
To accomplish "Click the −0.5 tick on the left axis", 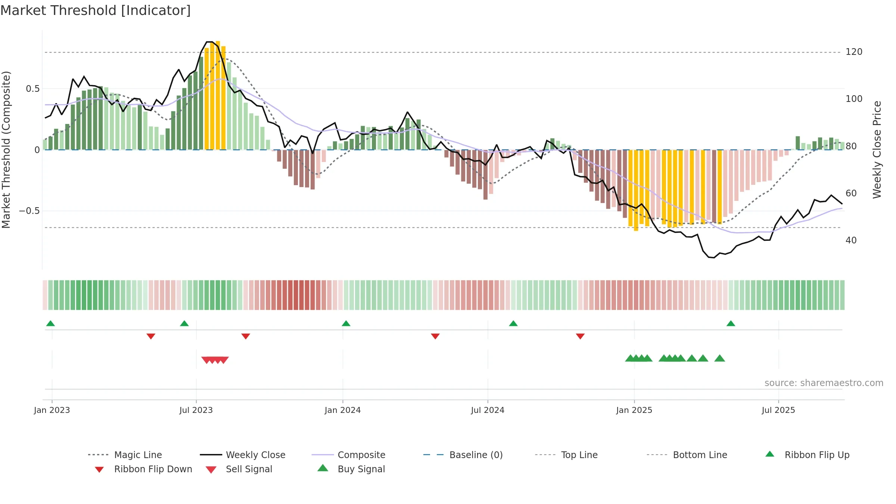I will click(29, 211).
